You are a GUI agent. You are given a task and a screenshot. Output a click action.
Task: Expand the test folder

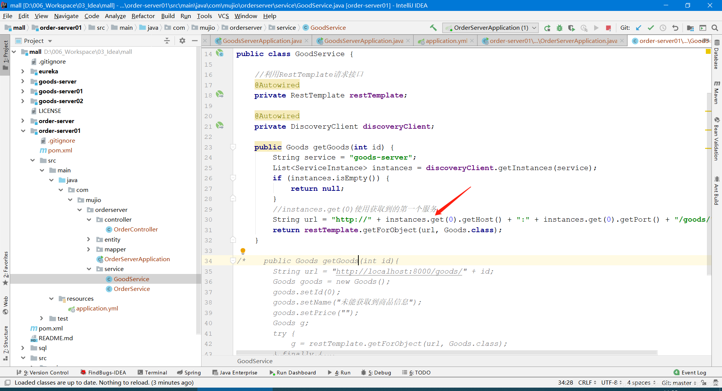click(41, 318)
